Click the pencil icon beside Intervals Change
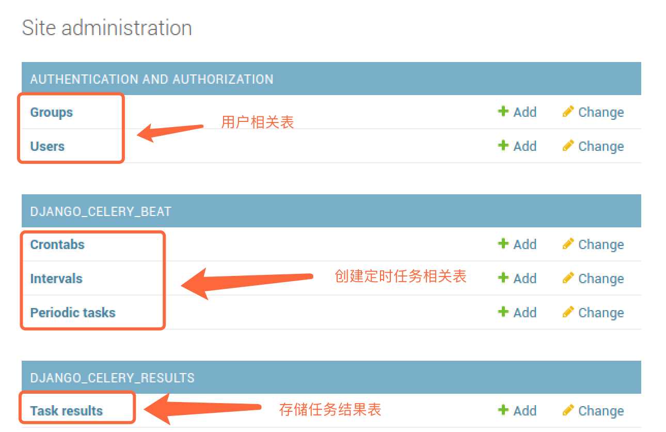 [x=568, y=278]
